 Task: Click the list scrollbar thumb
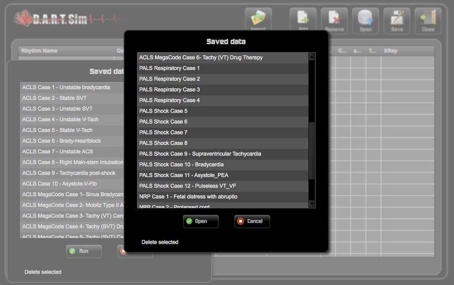click(x=311, y=151)
